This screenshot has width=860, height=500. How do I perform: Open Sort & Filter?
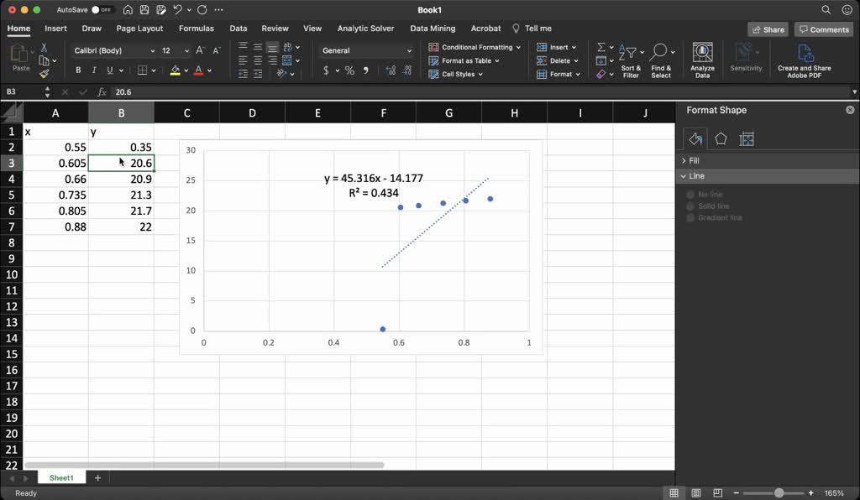pyautogui.click(x=630, y=60)
